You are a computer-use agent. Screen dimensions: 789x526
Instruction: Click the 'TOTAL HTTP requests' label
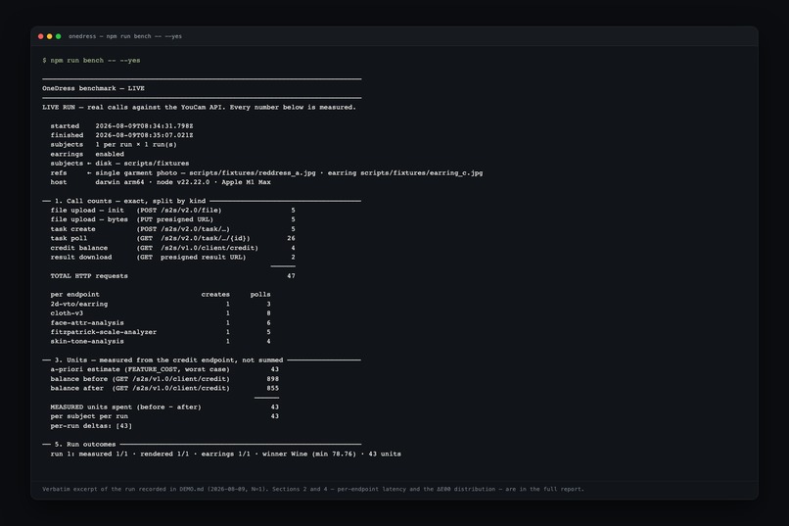tap(89, 276)
